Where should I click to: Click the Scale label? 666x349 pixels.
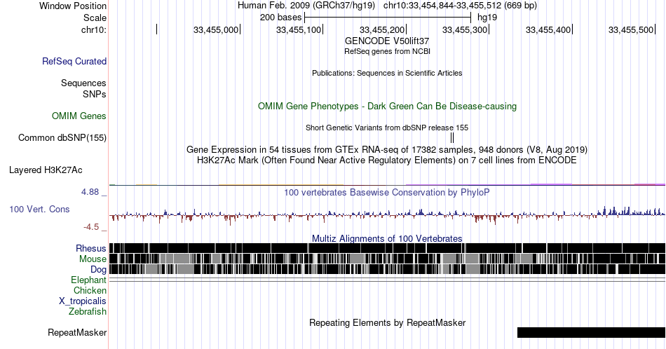[95, 18]
